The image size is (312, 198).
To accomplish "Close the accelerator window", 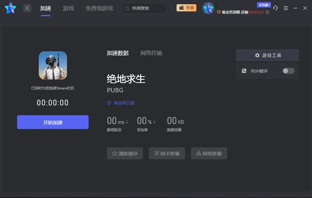I will pyautogui.click(x=305, y=8).
